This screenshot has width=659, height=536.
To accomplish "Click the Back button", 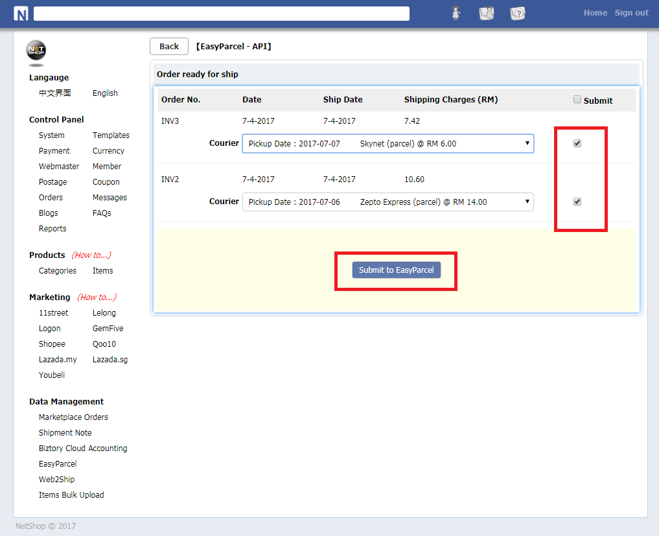I will pos(169,46).
